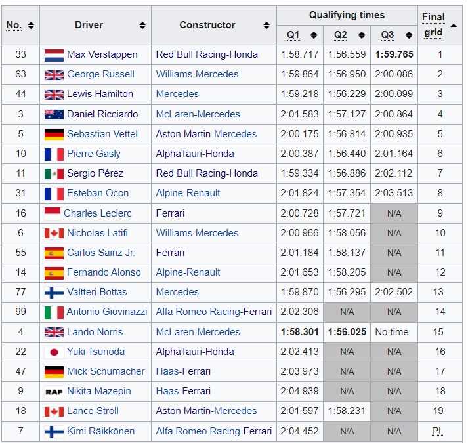Sort table by Constructor column arrows
This screenshot has width=468, height=443.
click(266, 26)
